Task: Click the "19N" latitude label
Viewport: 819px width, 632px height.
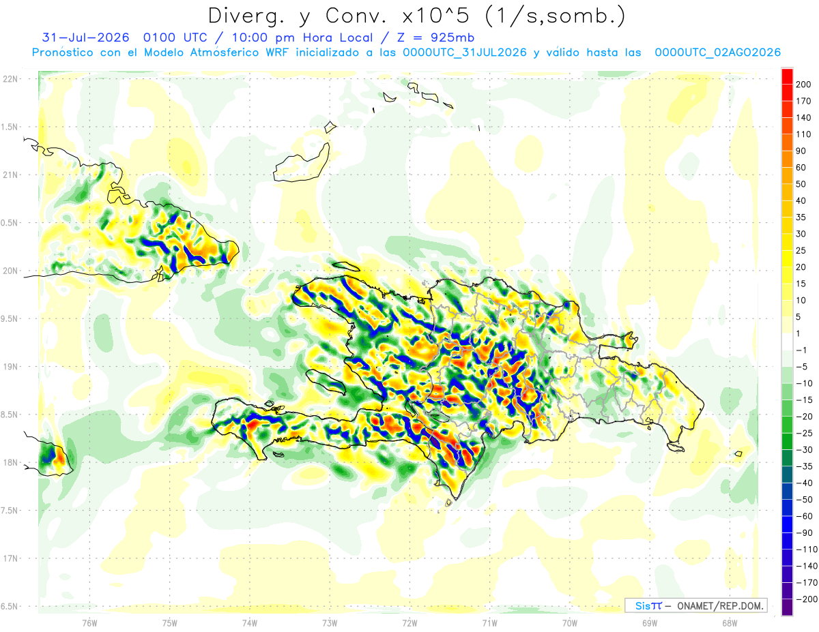Action: (12, 367)
